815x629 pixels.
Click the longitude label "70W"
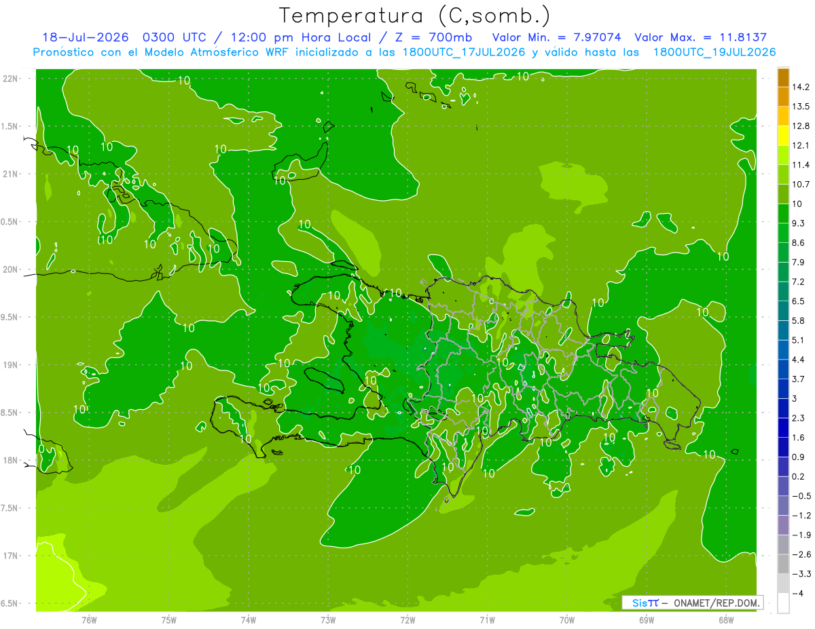point(566,620)
